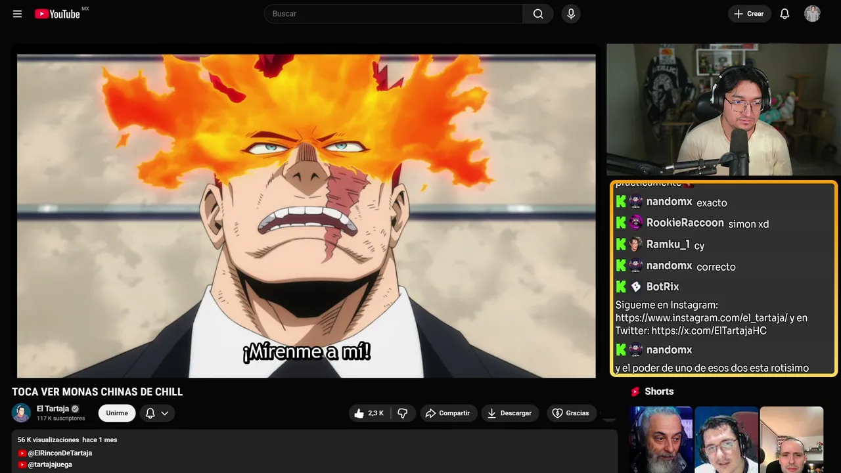This screenshot has height=473, width=841.
Task: Click the magnifier search button
Action: pos(538,14)
